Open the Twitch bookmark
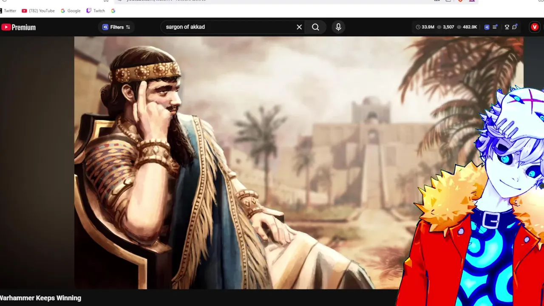The height and width of the screenshot is (306, 544). click(96, 11)
